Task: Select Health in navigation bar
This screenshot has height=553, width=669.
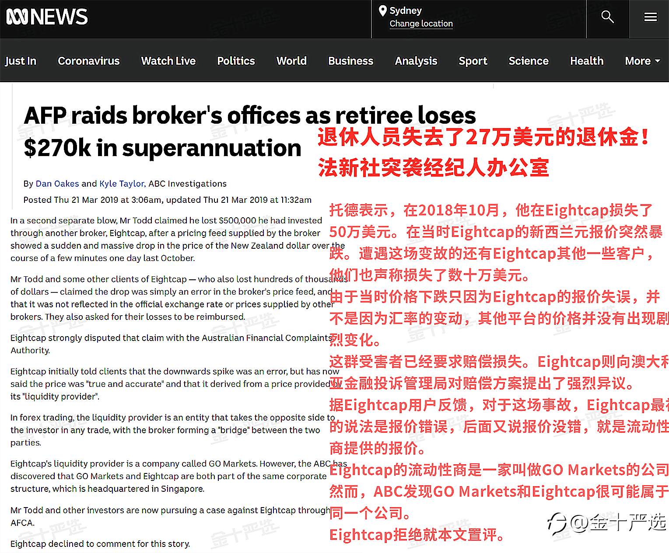Action: click(587, 61)
